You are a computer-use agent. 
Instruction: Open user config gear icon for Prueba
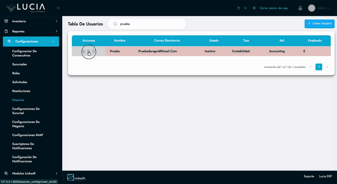click(x=89, y=51)
